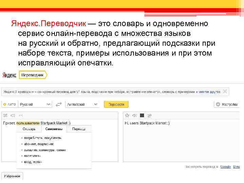Select synonym row 'абонент, подписчик'

pyautogui.click(x=39, y=144)
